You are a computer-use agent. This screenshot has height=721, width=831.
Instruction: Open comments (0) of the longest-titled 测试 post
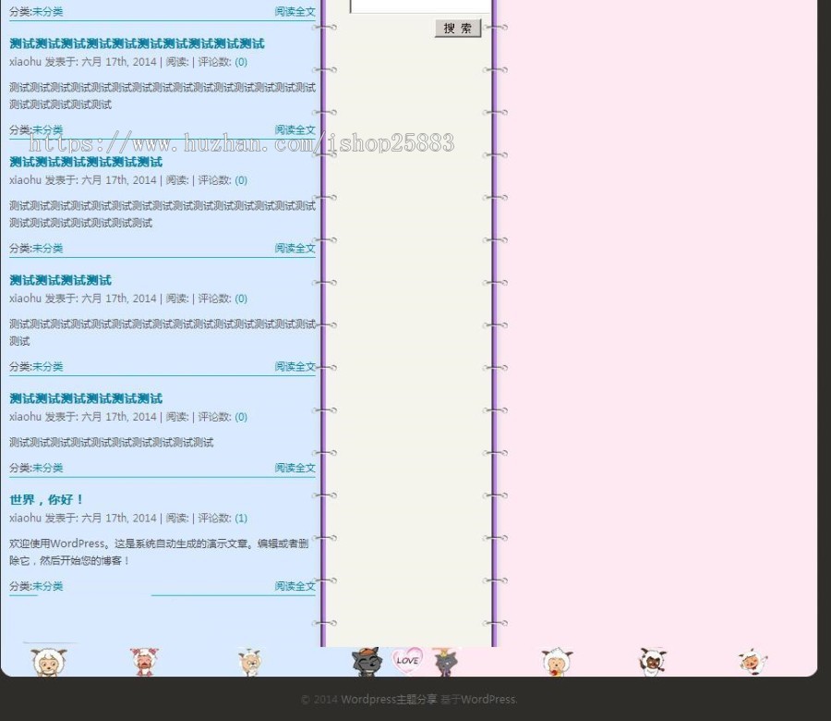tap(241, 62)
